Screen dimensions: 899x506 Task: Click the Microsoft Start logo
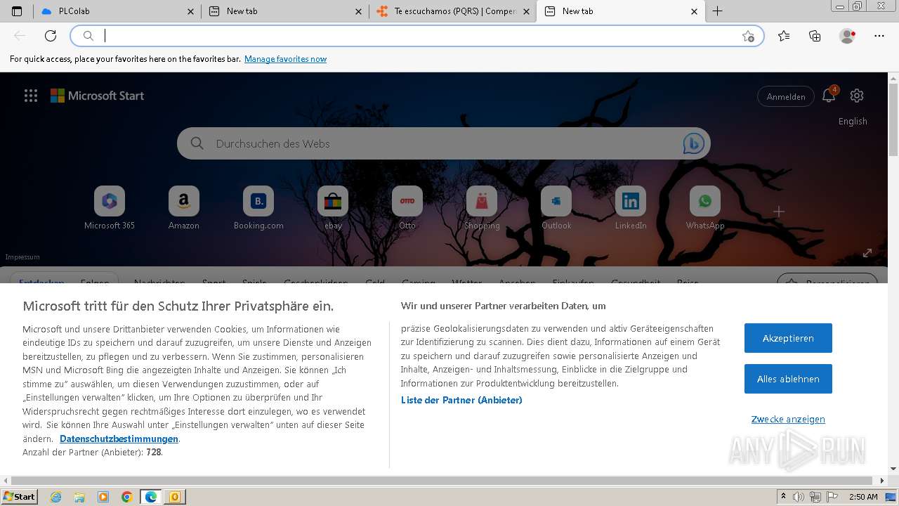coord(97,96)
